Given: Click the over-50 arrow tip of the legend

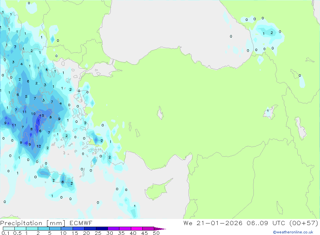Looking at the screenshot, I should pos(160,229).
